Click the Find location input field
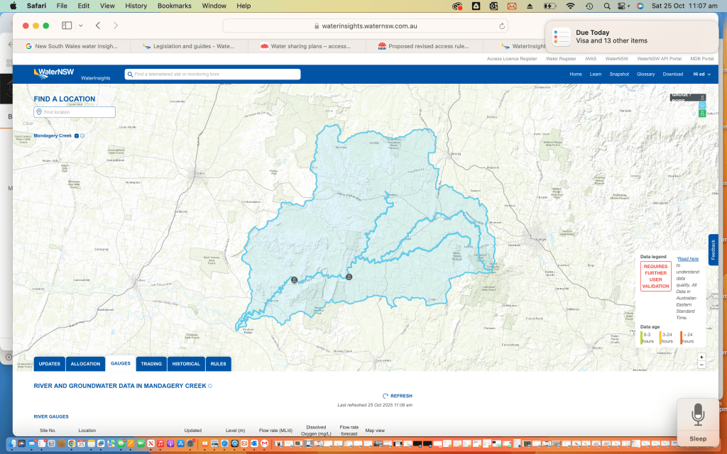727x454 pixels. [77, 112]
